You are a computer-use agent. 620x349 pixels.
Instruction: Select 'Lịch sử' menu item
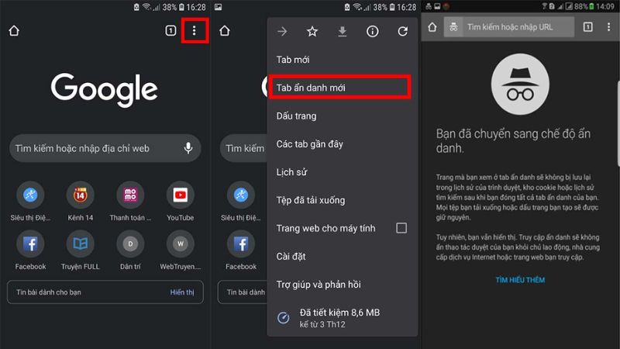coord(343,172)
